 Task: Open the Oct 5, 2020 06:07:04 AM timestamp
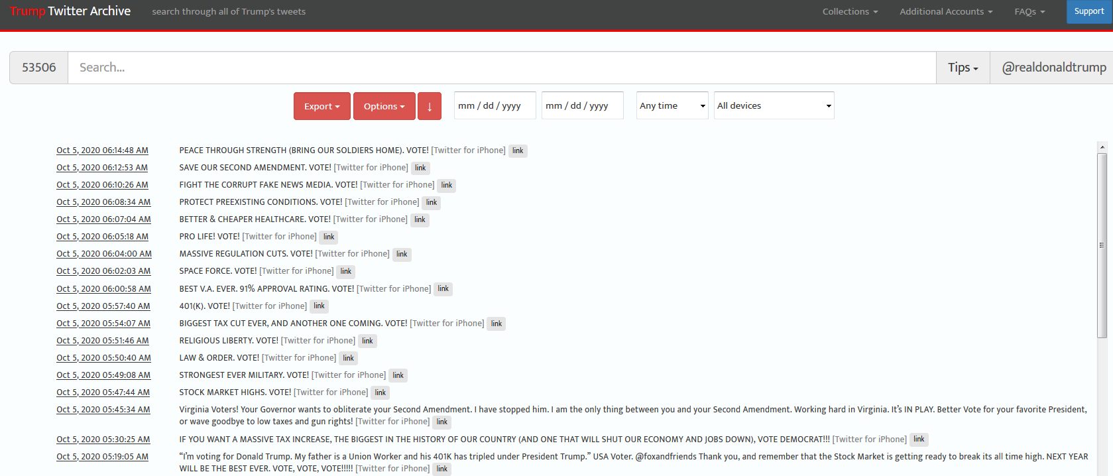click(x=103, y=219)
